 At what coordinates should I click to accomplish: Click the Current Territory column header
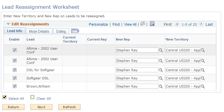(x=70, y=39)
